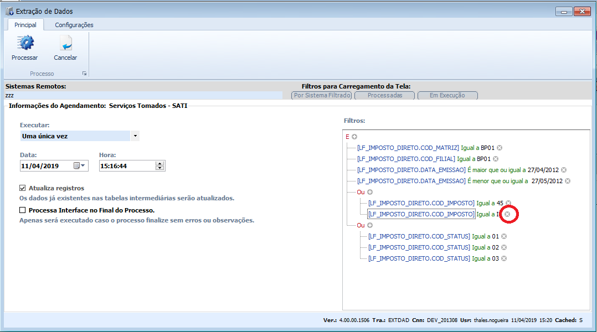Click the Igual a operator for COD_MATRIZ
Image resolution: width=597 pixels, height=332 pixels.
tap(470, 148)
